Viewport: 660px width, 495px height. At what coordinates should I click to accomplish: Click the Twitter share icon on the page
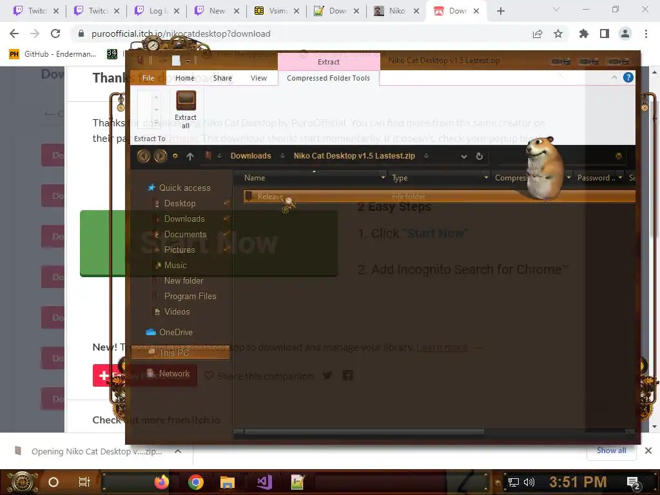[327, 375]
